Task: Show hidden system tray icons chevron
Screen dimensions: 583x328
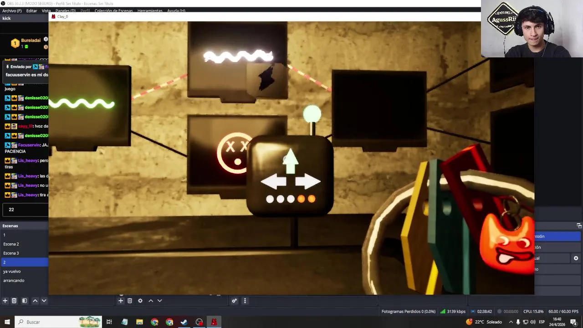Action: tap(511, 322)
